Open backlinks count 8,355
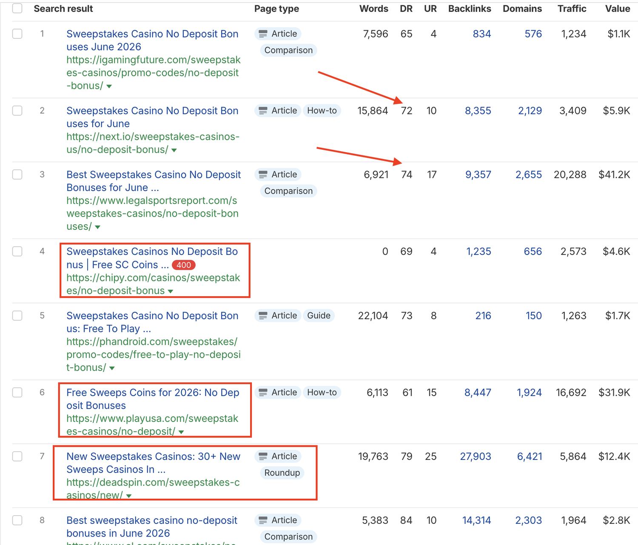 478,111
